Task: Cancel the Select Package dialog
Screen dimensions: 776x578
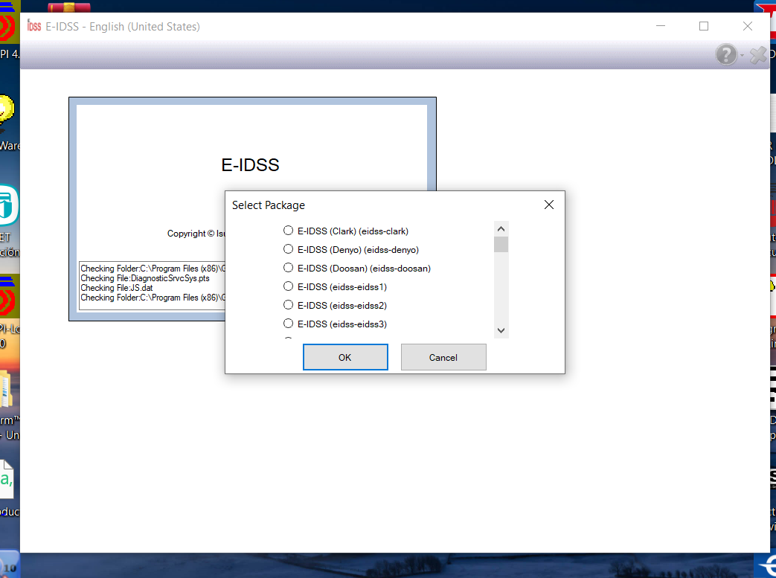Action: pos(443,357)
